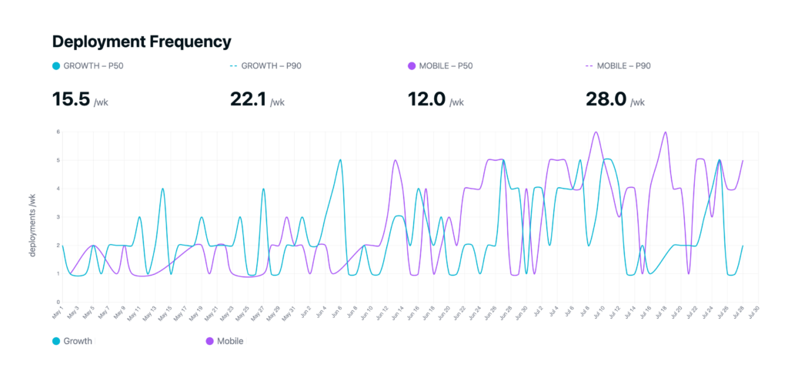Click the Mobile peak at Jun 13
Viewport: 788px width, 378px height.
(x=395, y=160)
